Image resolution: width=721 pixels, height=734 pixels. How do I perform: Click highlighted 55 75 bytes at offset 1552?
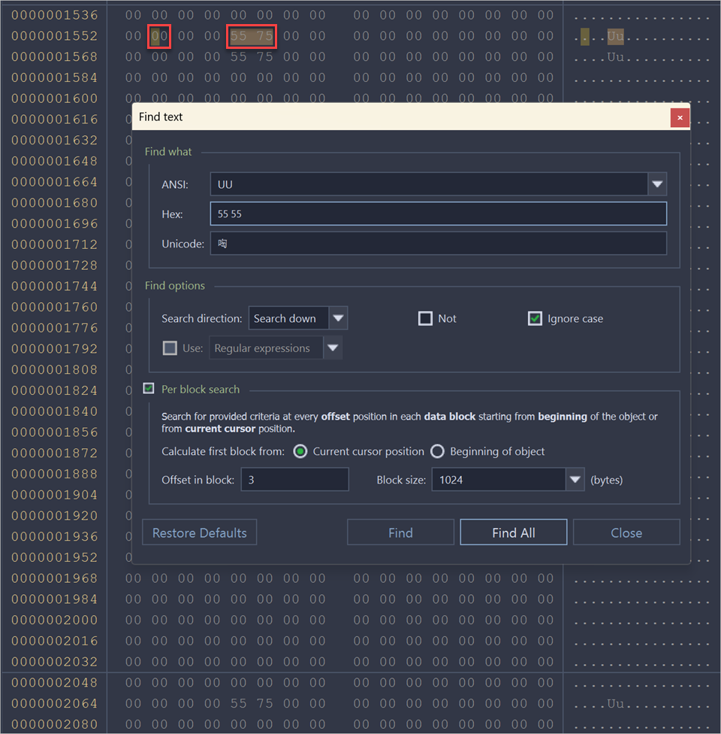pos(252,36)
